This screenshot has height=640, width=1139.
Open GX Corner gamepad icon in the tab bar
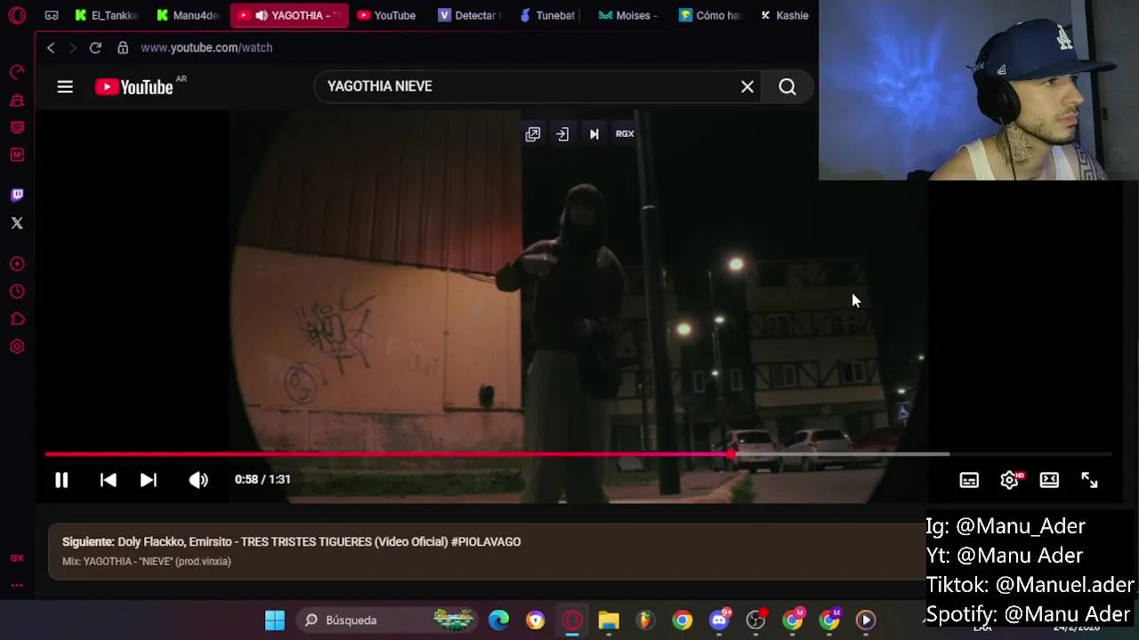(52, 15)
